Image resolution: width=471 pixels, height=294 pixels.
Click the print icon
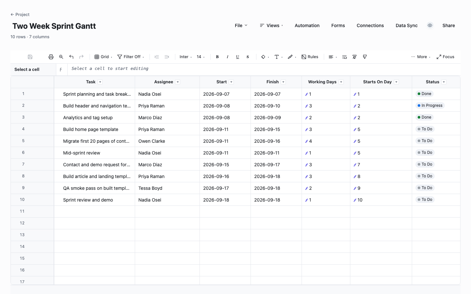(x=51, y=57)
